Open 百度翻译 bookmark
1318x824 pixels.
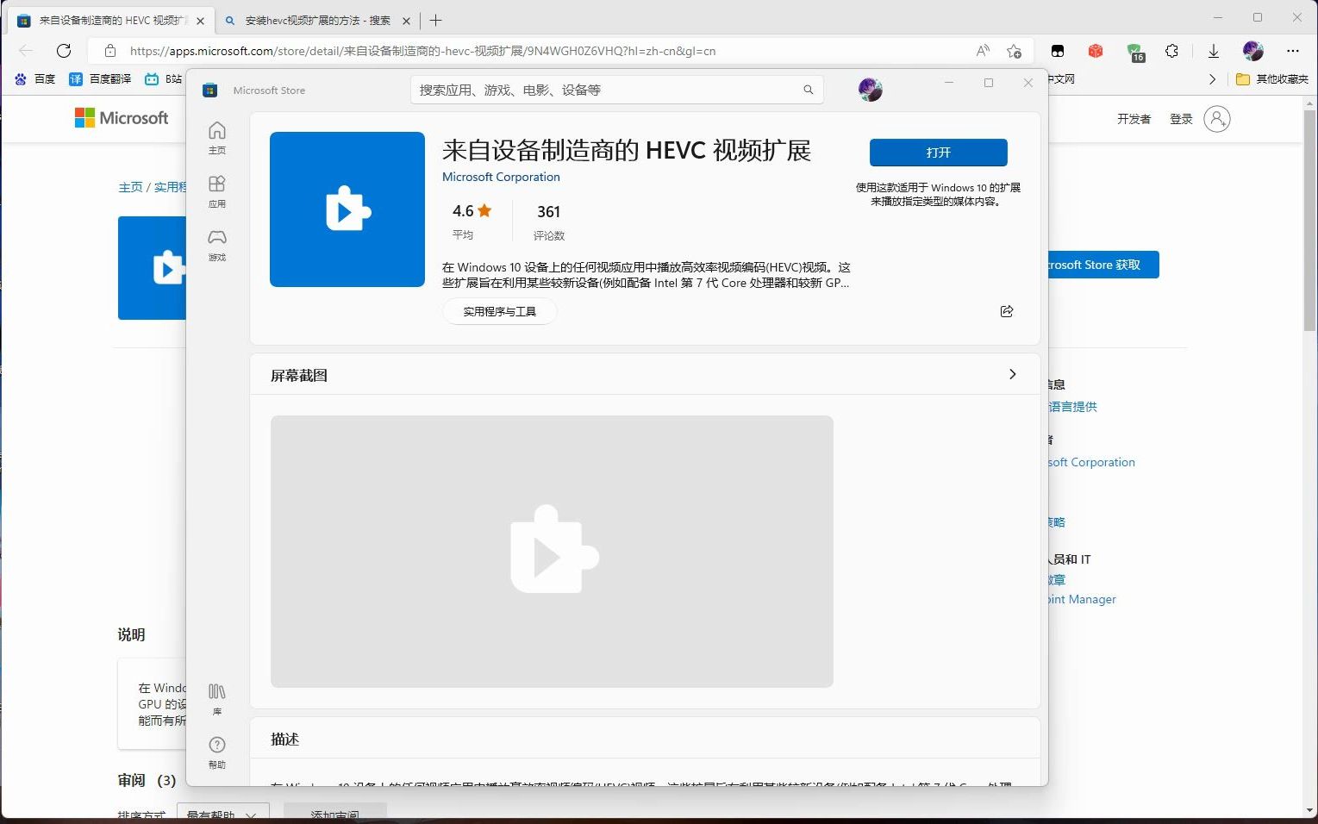[x=100, y=78]
